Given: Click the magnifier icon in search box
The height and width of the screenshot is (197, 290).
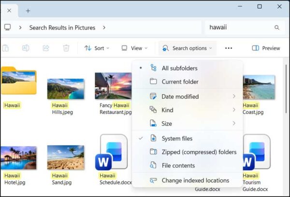Looking at the screenshot, I should (276, 28).
